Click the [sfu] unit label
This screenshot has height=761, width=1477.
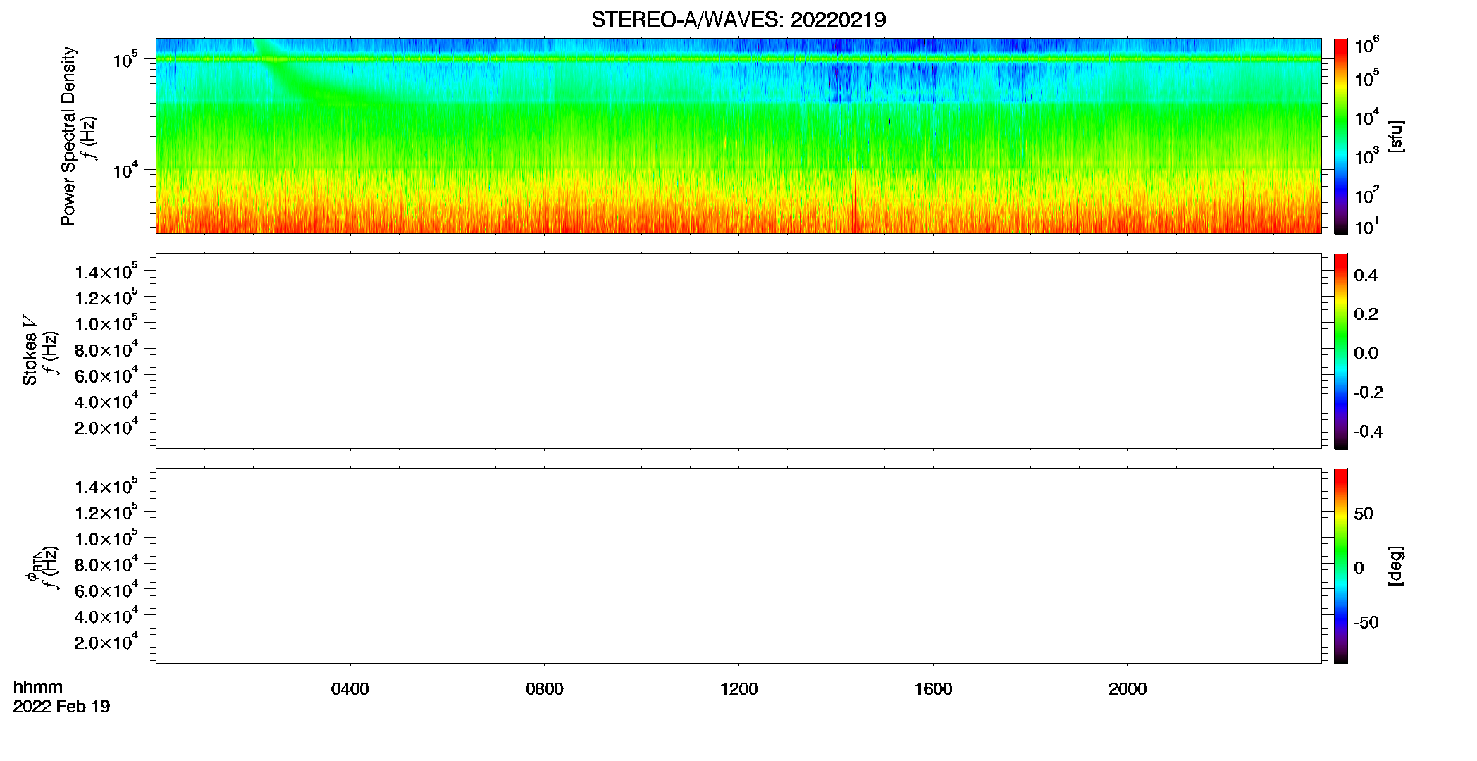point(1395,136)
